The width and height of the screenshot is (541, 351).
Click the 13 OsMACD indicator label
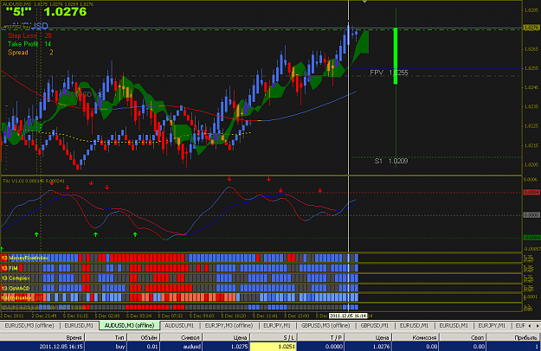(16, 288)
